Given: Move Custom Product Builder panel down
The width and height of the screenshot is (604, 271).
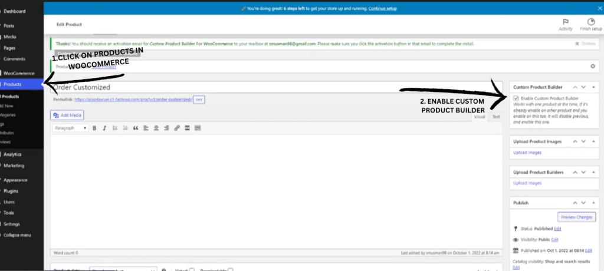Looking at the screenshot, I should [x=583, y=87].
